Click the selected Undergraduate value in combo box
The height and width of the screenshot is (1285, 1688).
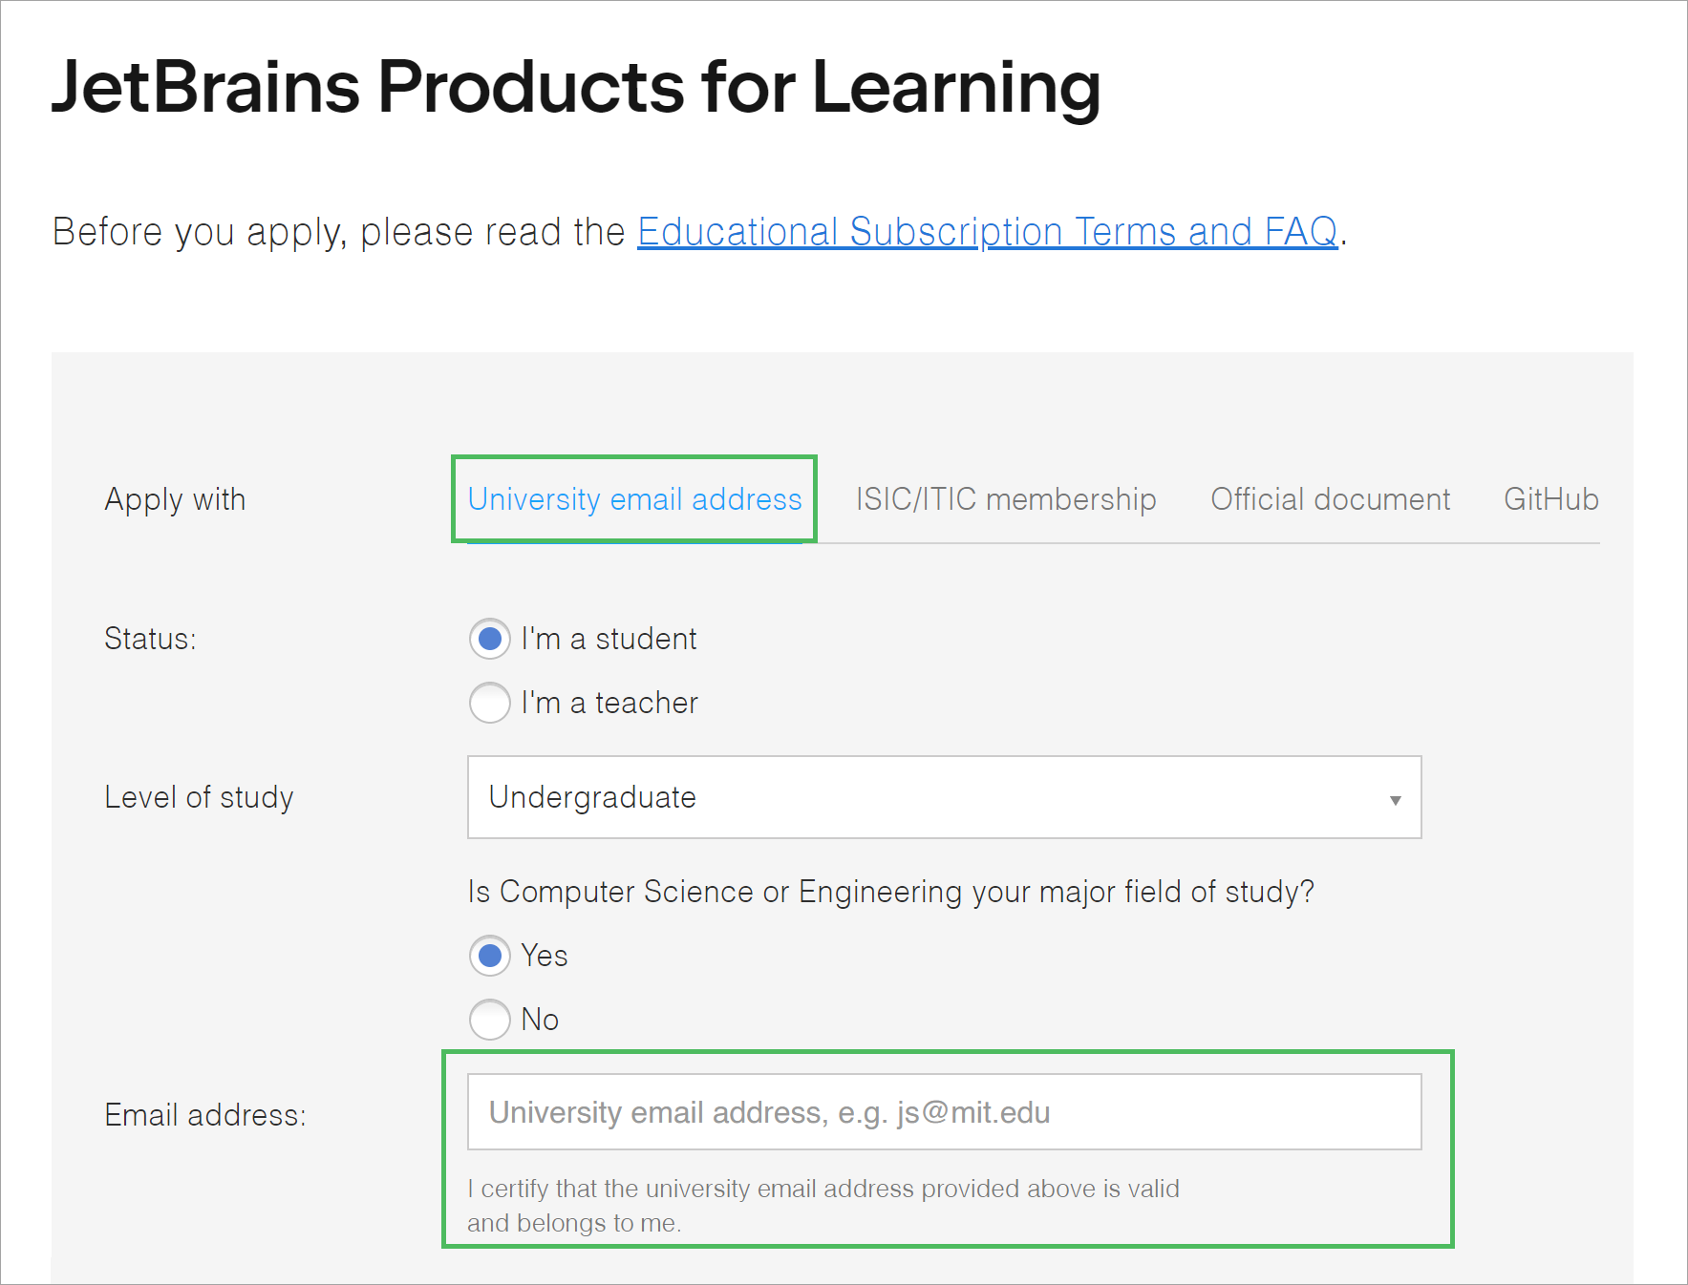pos(592,797)
